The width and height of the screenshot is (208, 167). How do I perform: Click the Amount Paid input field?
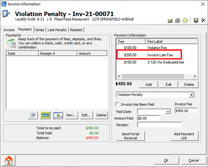[x=148, y=118]
